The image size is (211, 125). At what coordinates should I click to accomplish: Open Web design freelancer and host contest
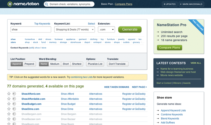pos(178,72)
